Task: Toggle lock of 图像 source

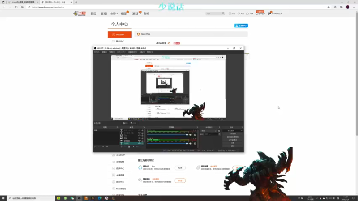Action: [142, 138]
